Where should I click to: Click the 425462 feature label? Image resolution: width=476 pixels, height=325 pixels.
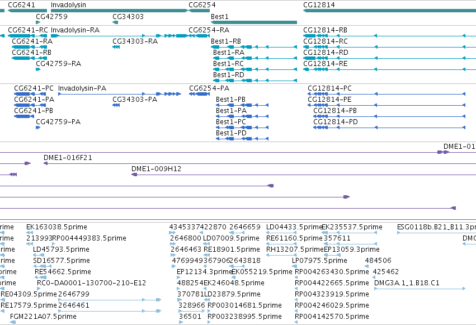tap(386, 272)
